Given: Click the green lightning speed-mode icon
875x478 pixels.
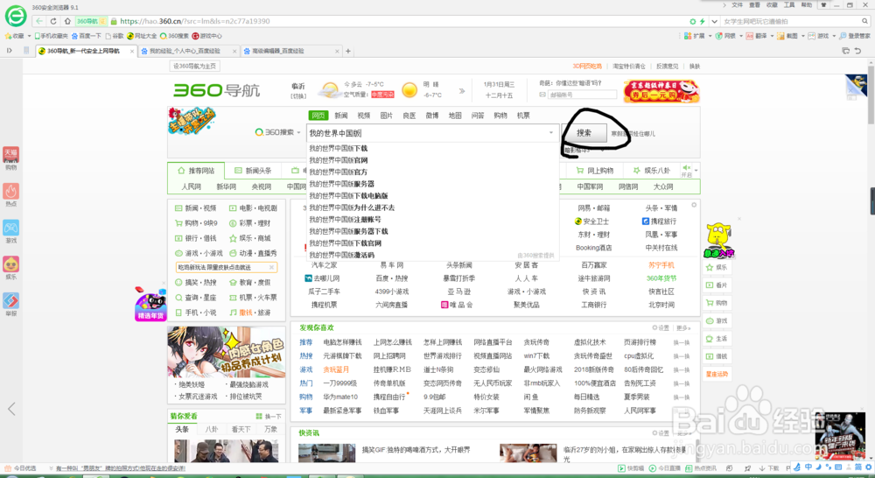Looking at the screenshot, I should tap(702, 21).
